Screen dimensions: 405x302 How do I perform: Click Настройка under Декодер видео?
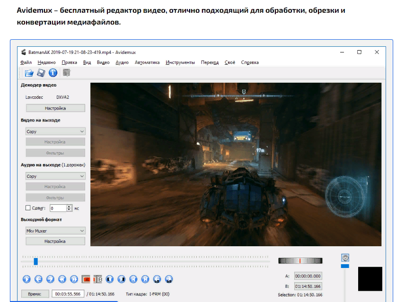tap(55, 108)
